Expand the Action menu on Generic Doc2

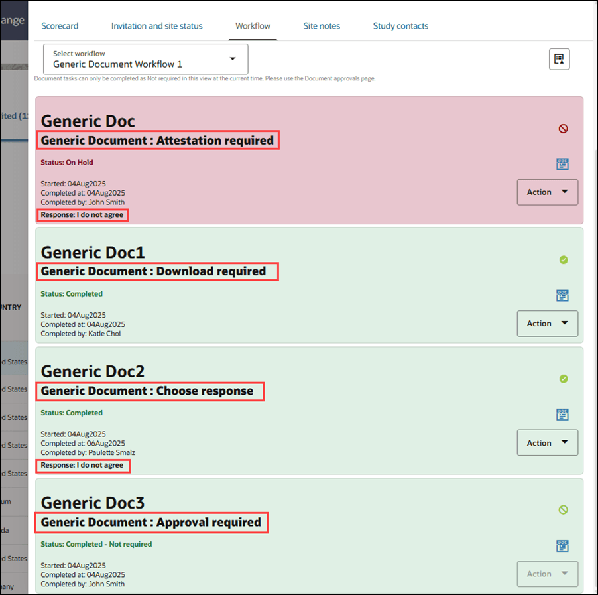pos(547,442)
